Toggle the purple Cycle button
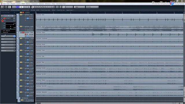The image size is (185, 104). tap(18, 7)
